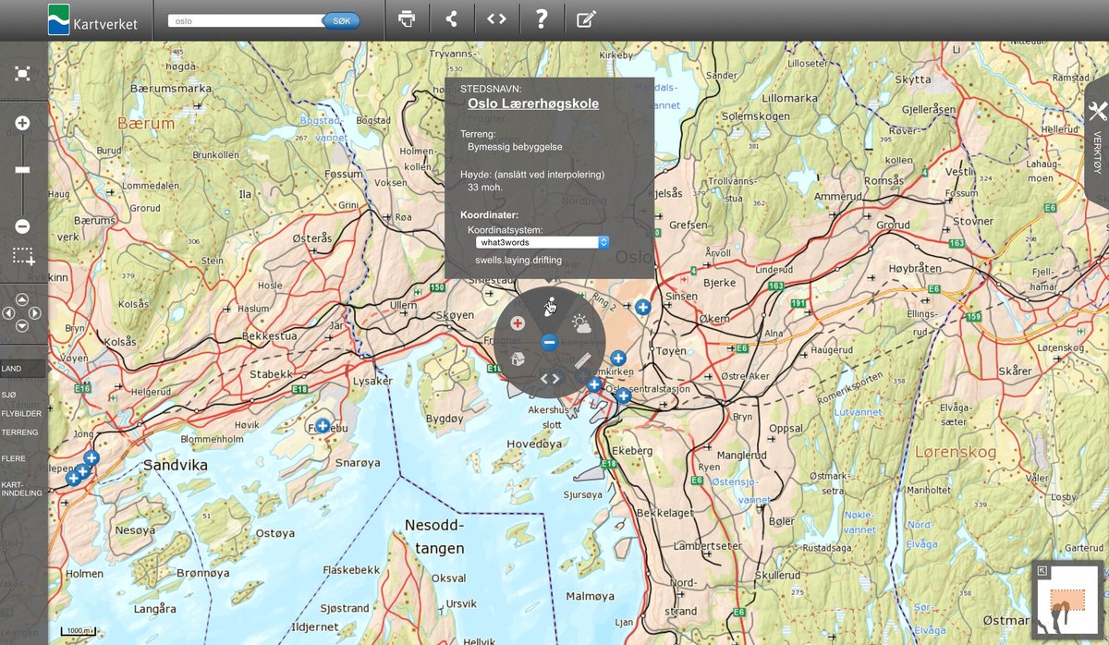Image resolution: width=1109 pixels, height=645 pixels.
Task: Collapse the overview minimap with its corner arrow
Action: point(1042,571)
